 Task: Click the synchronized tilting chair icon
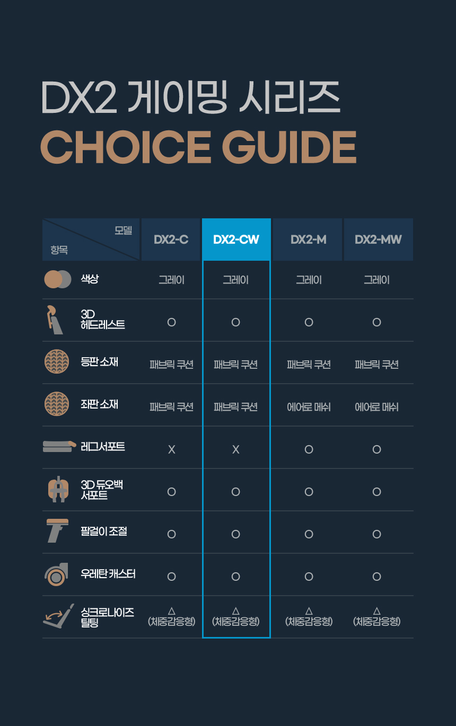click(56, 616)
